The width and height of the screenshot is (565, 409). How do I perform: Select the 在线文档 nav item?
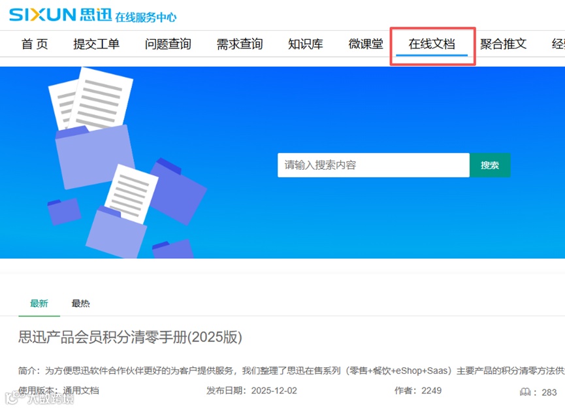click(x=432, y=44)
